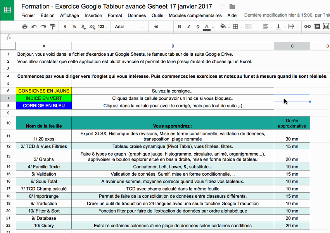Open the last modification history link
Viewport: 330px width, 233px height.
[287, 15]
